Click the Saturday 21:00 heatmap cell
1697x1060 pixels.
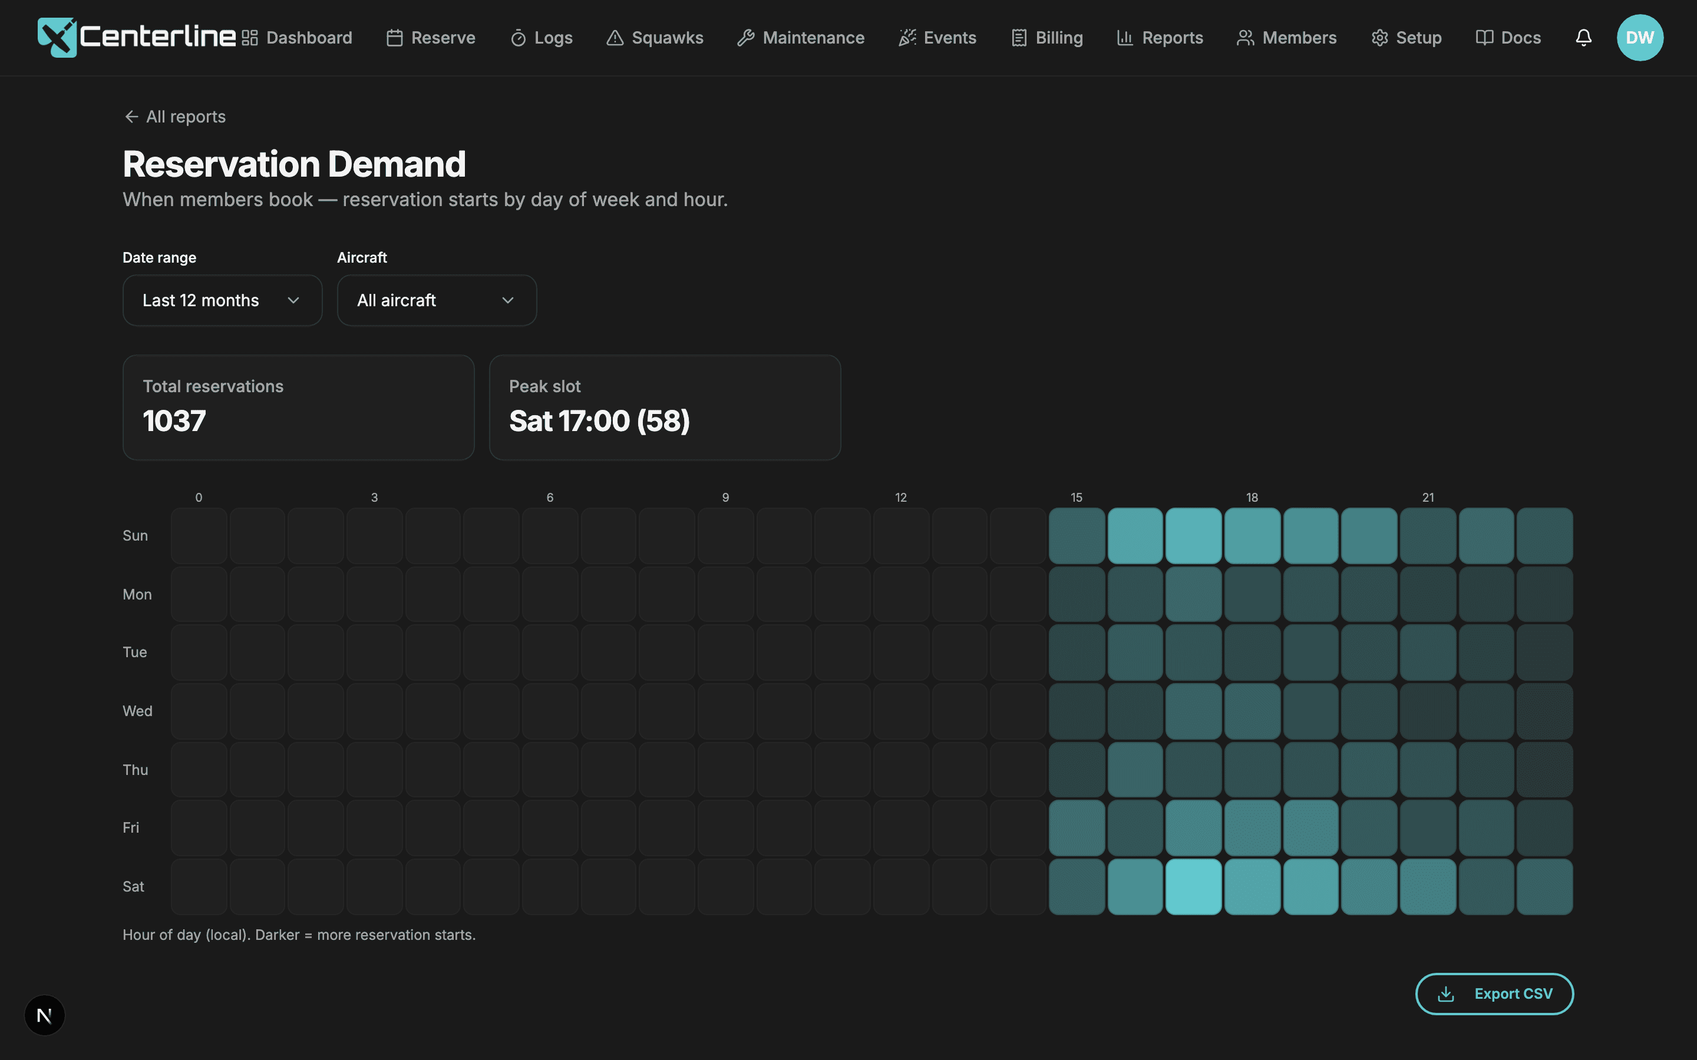tap(1428, 887)
